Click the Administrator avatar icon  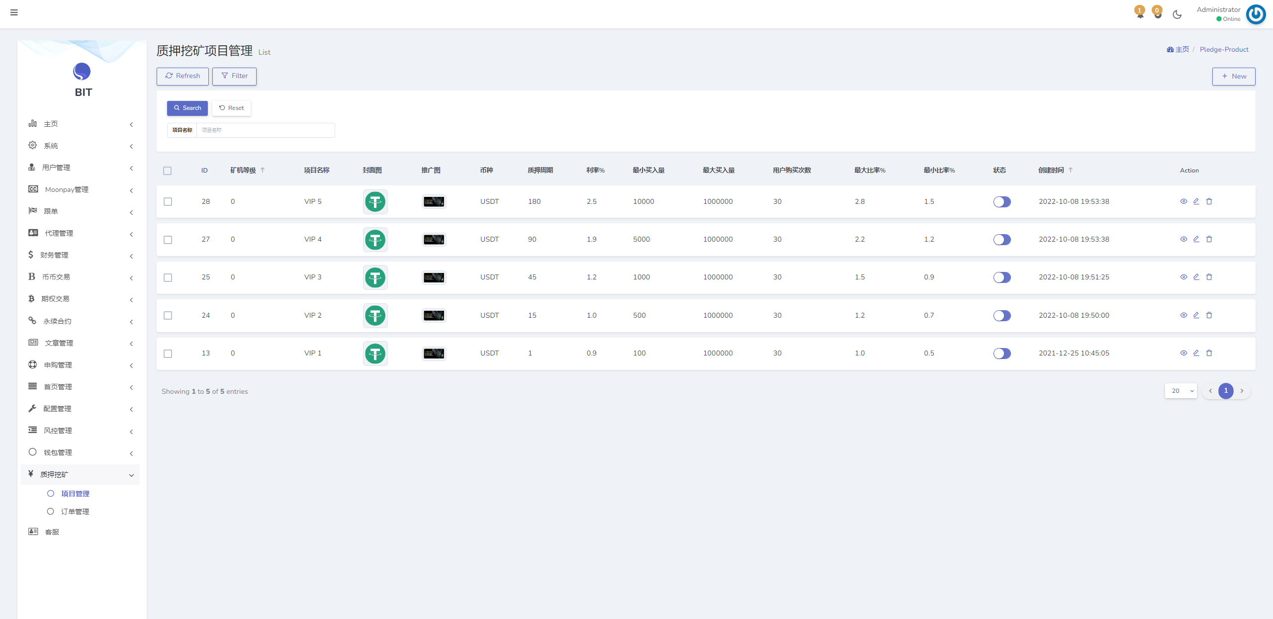click(1256, 14)
